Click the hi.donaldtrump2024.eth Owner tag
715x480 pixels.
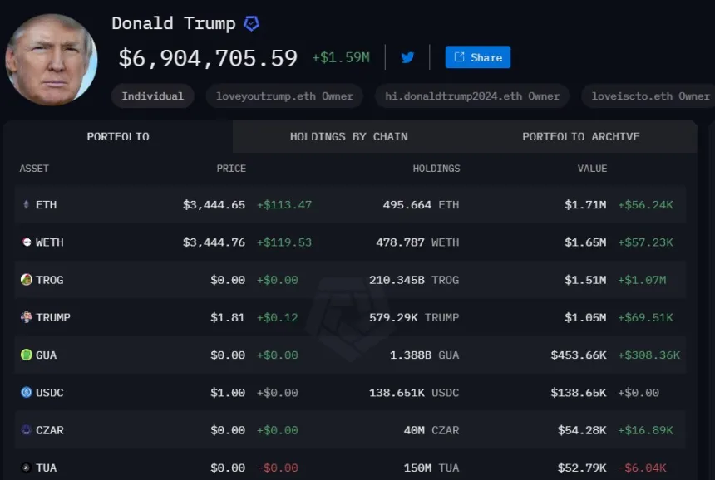(471, 96)
